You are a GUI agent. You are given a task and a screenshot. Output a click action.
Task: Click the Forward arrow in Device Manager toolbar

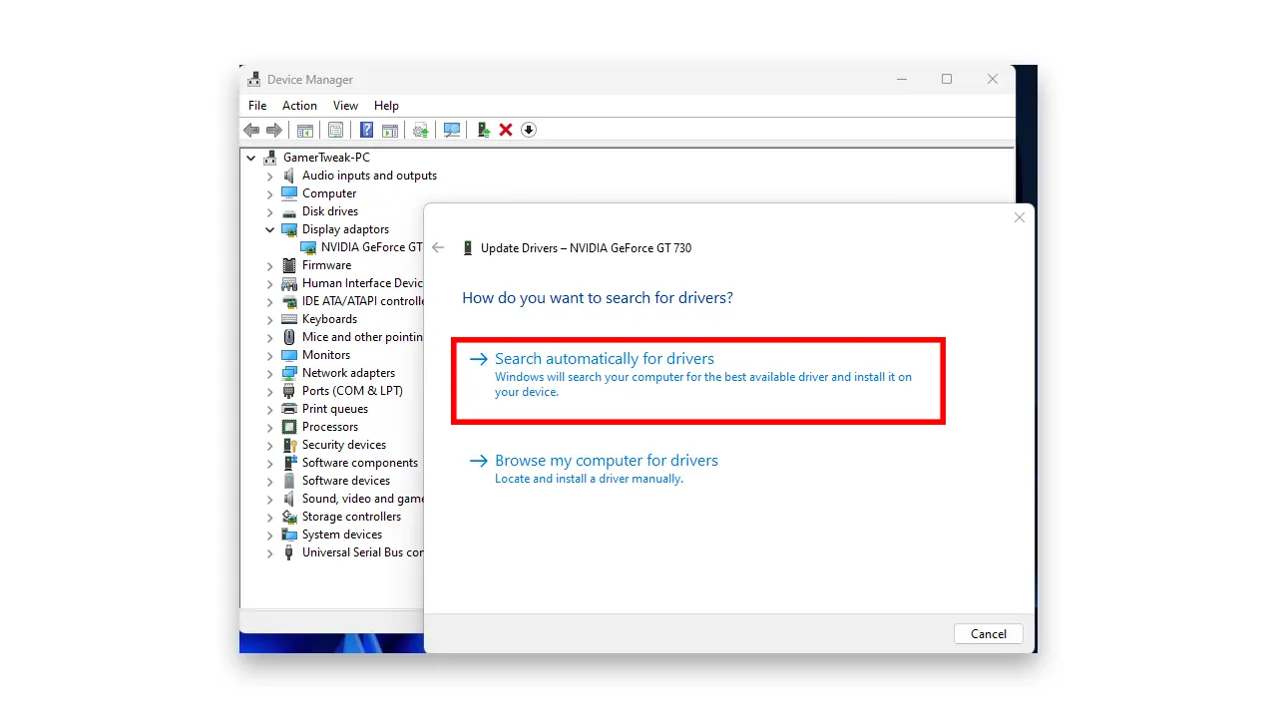tap(274, 130)
